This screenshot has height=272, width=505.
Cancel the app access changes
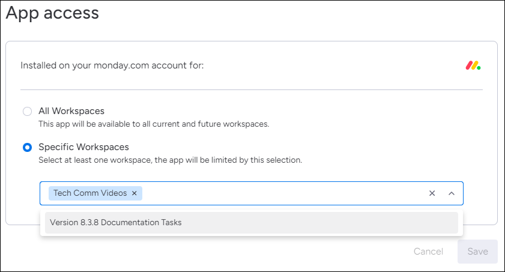click(x=428, y=252)
